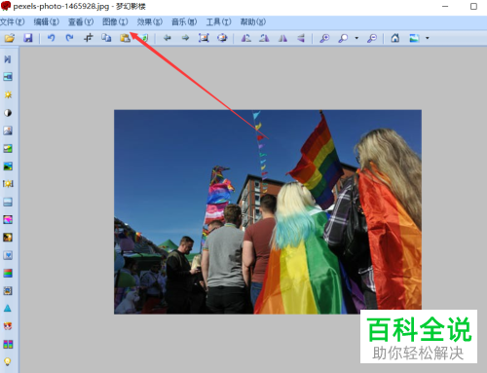Open the 音乐(M) menu
487x373 pixels.
pyautogui.click(x=184, y=21)
